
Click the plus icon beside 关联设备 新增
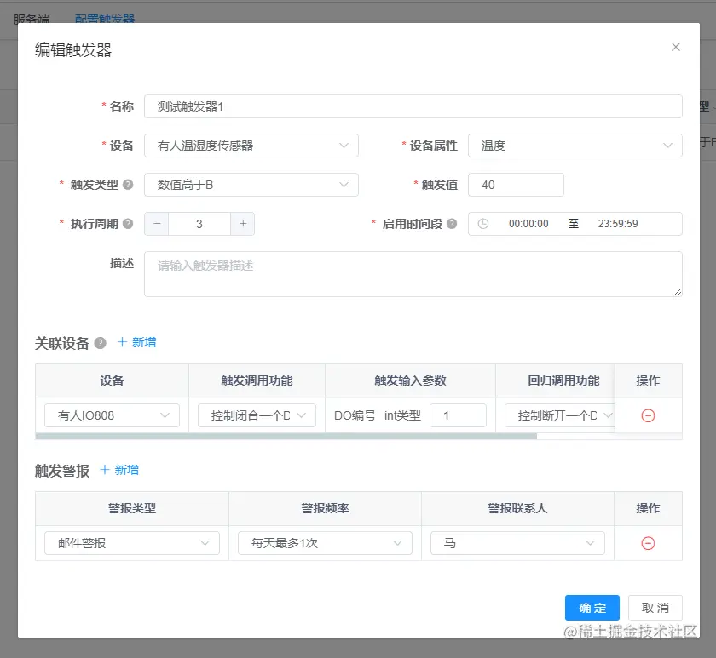click(122, 344)
